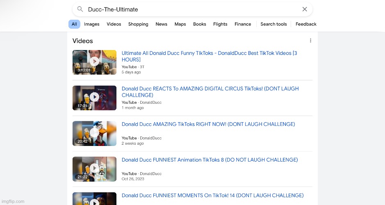Viewport: 385px width, 205px height.
Task: Open the News tab
Action: point(161,24)
